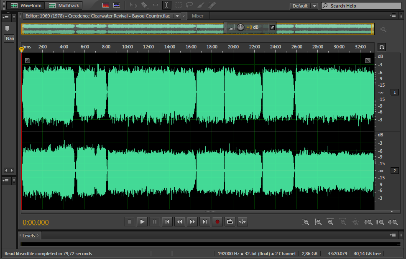
Task: Select the Levels panel tab
Action: point(28,236)
